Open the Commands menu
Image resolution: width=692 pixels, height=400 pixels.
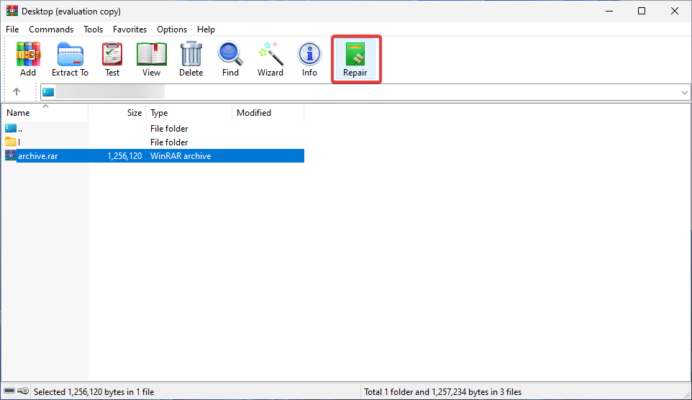coord(51,29)
